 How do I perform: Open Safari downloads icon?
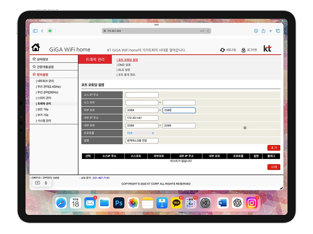point(256,31)
